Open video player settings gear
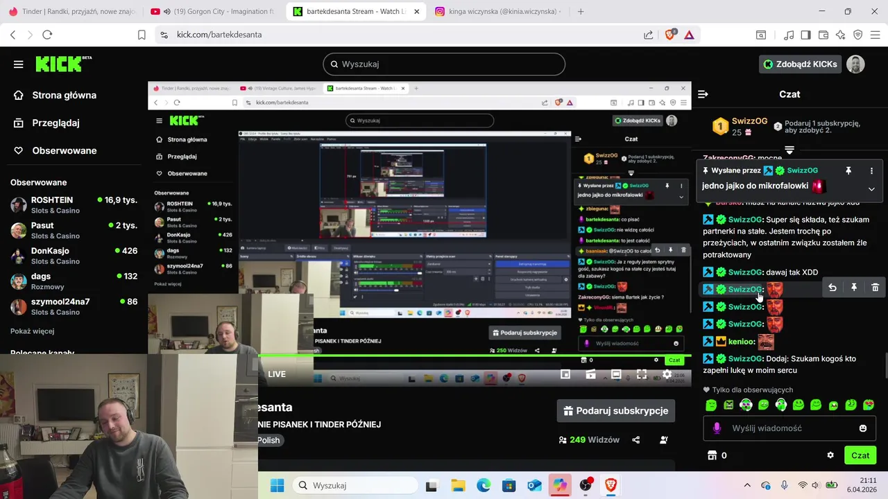The height and width of the screenshot is (499, 888). click(667, 374)
